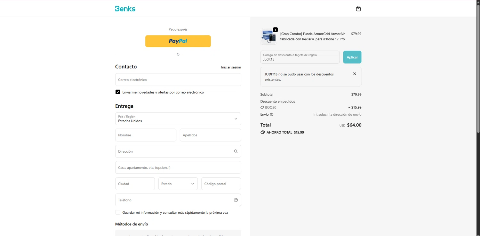The width and height of the screenshot is (480, 236).
Task: Click the Funda ArmorGrid ArmorAir product title
Action: [313, 36]
